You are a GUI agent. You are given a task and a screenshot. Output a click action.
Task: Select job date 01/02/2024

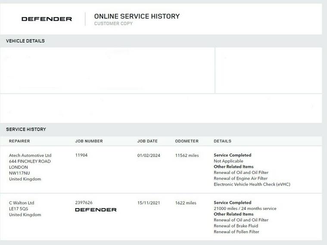pos(149,155)
